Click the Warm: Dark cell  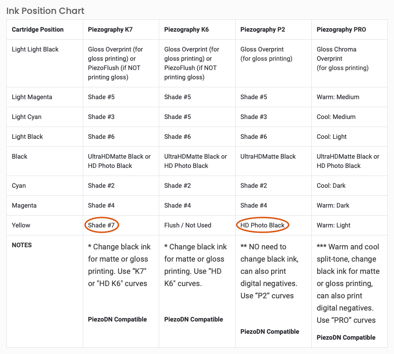(333, 205)
